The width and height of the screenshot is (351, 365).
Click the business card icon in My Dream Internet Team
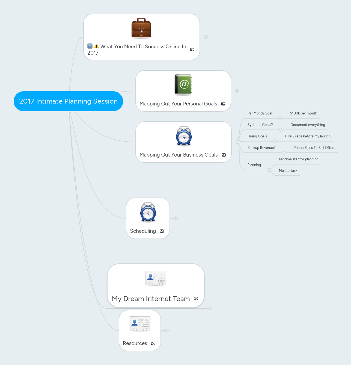[x=156, y=278]
